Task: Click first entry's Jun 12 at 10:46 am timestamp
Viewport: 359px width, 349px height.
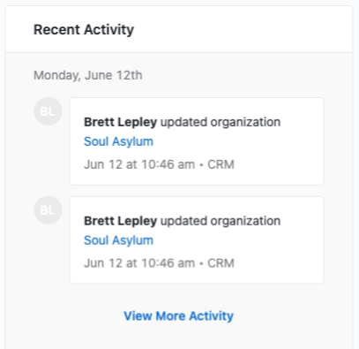Action: (x=139, y=164)
